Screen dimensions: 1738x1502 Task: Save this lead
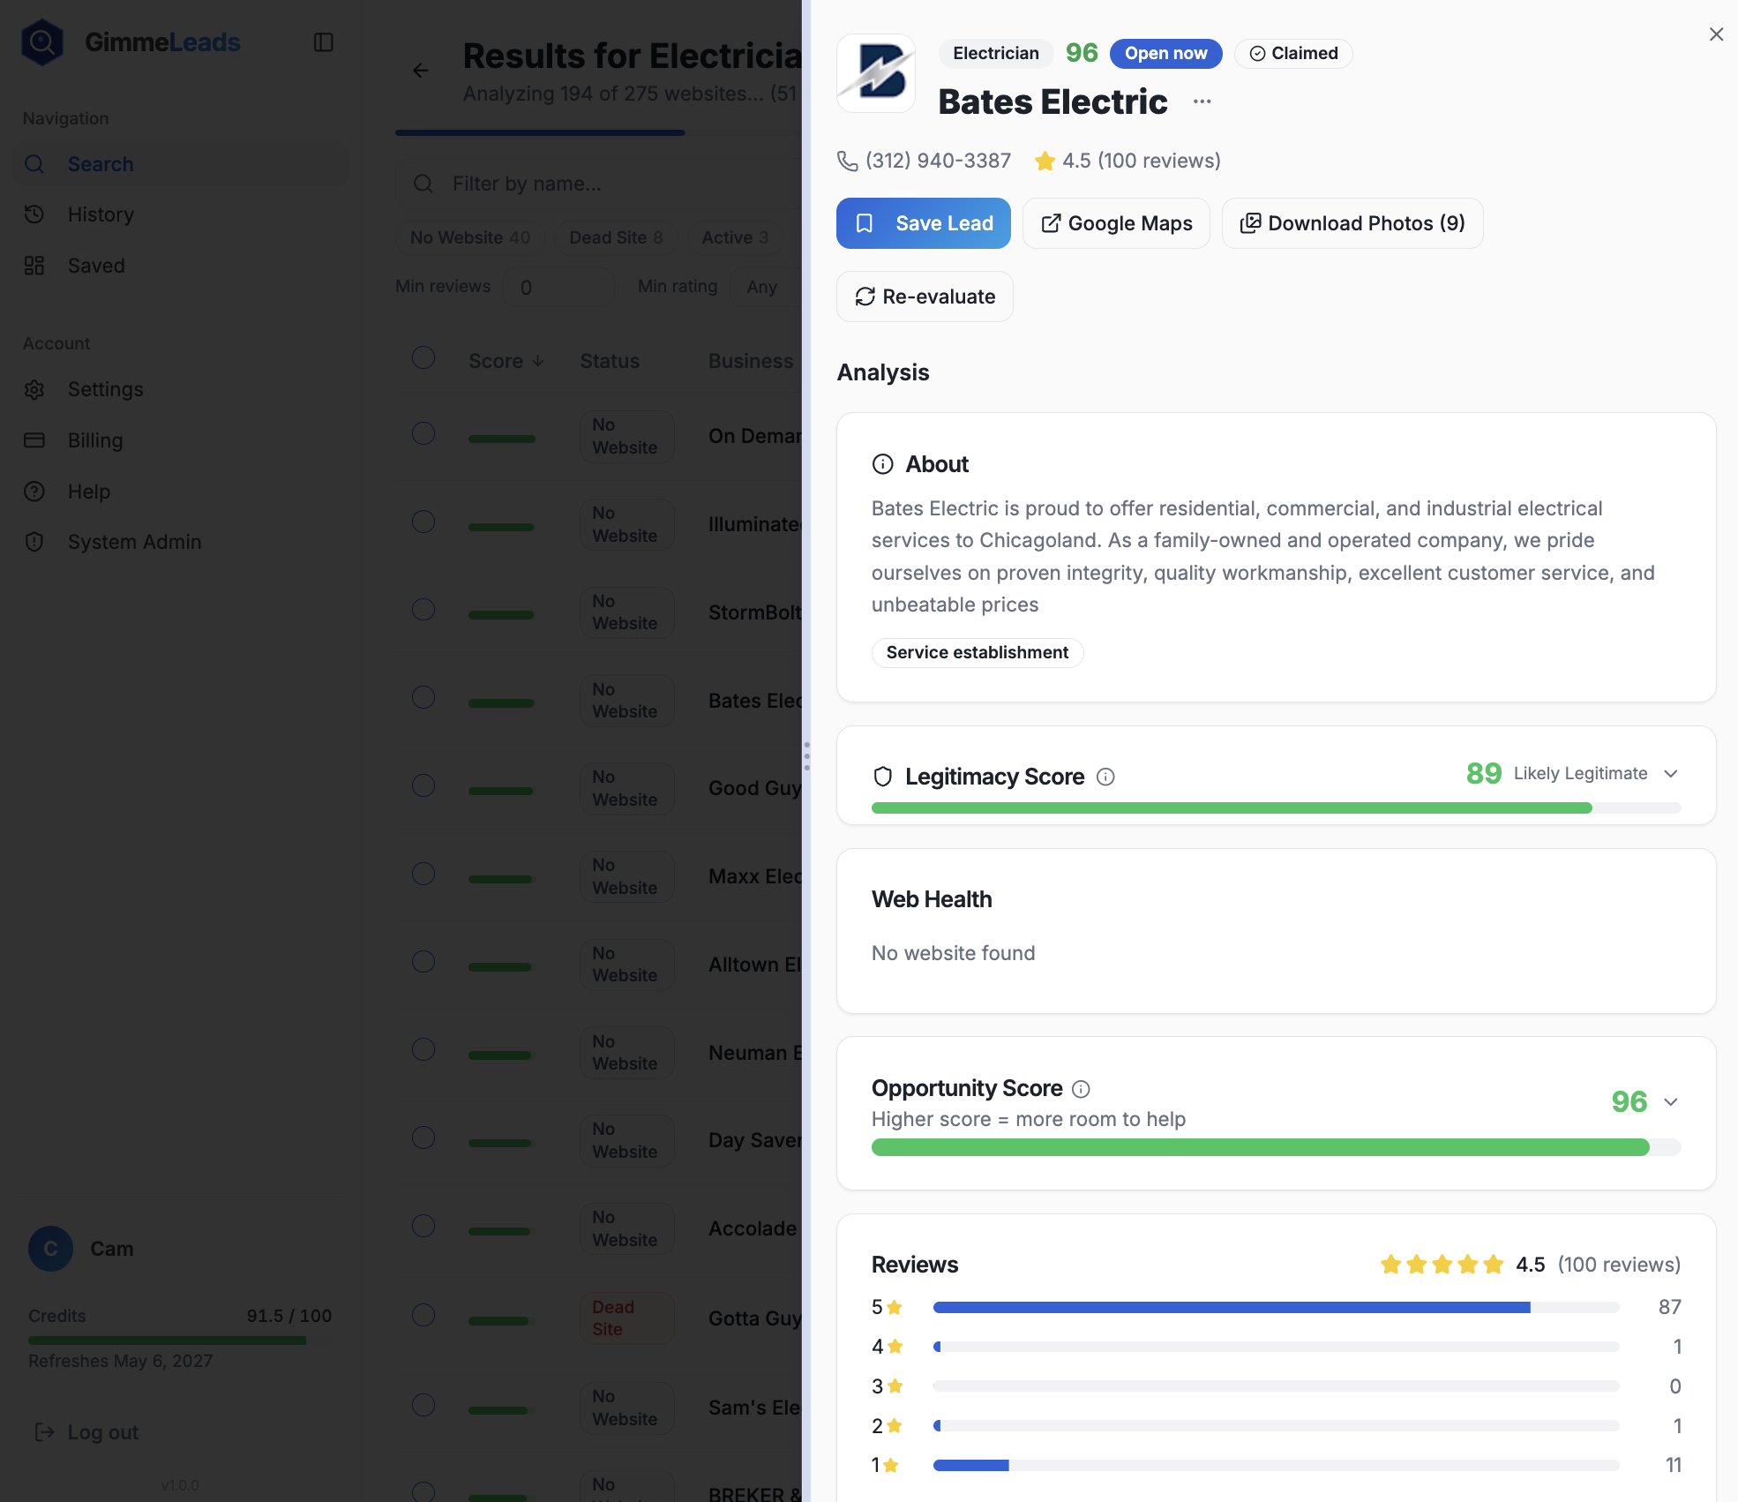coord(924,223)
